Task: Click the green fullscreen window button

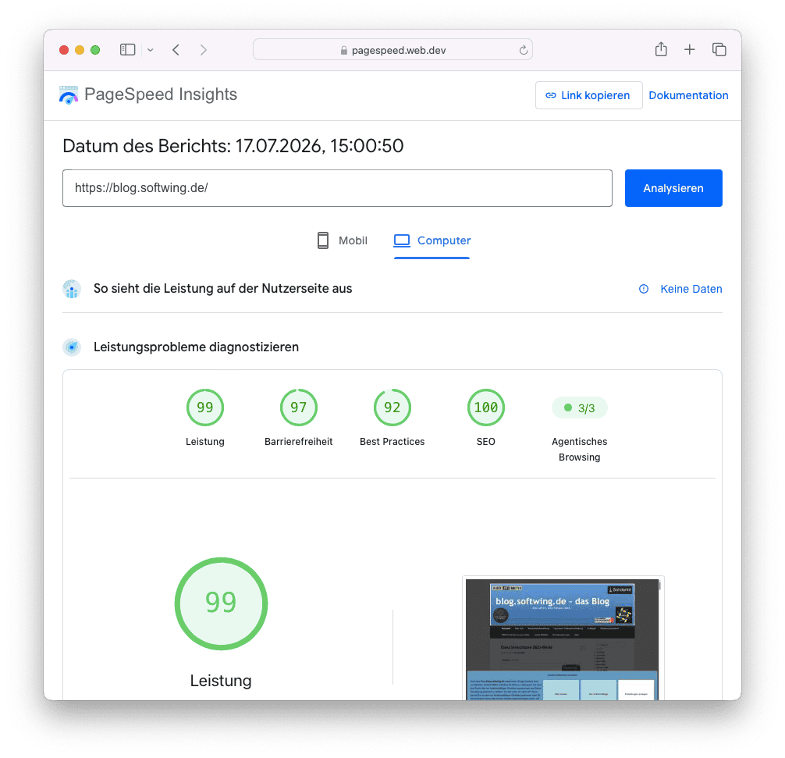Action: click(x=95, y=50)
